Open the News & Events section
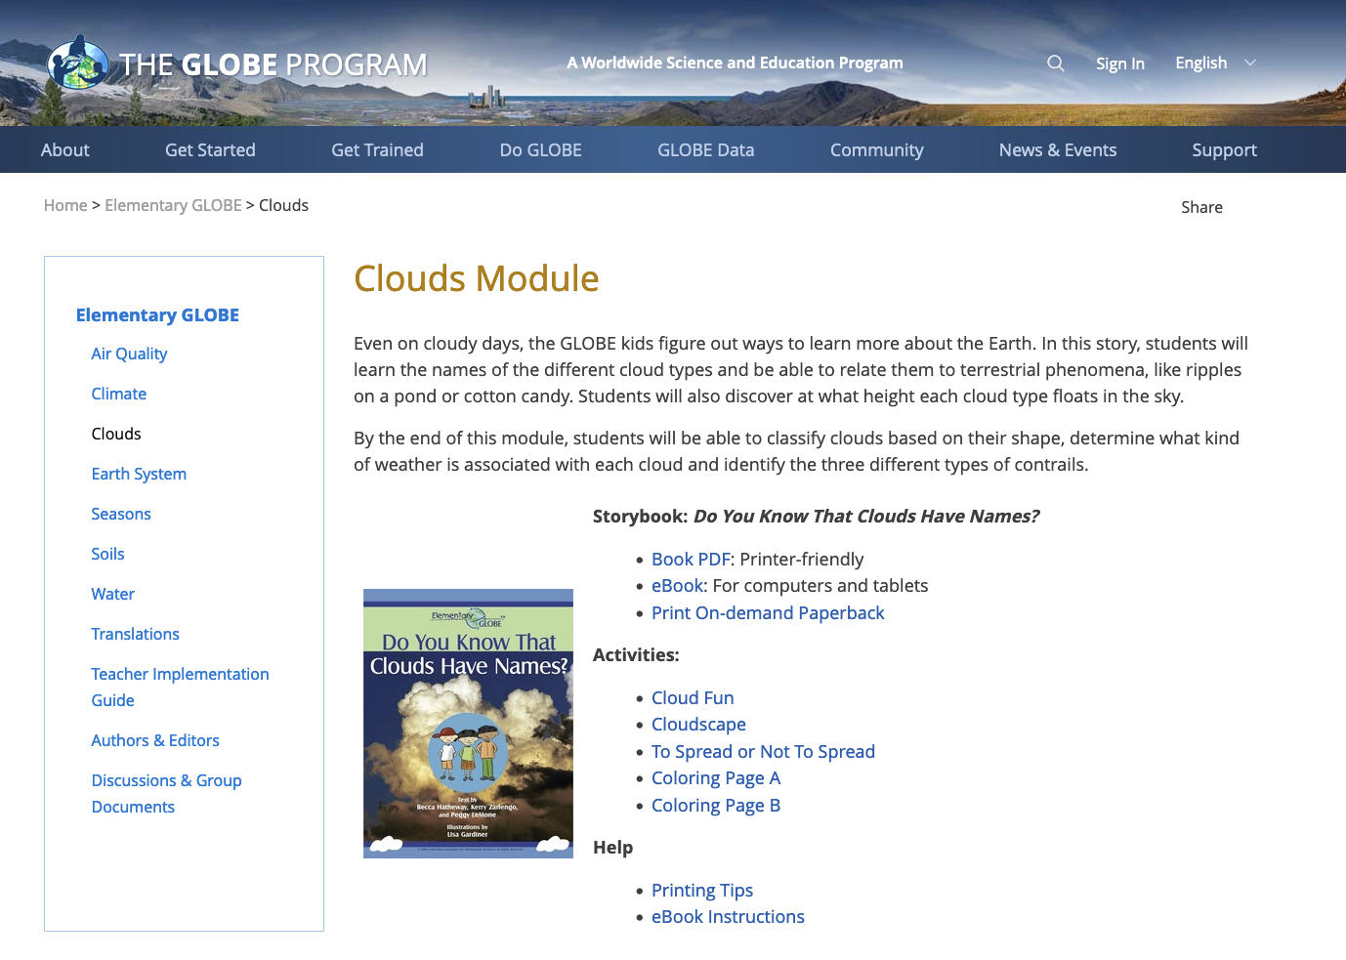This screenshot has width=1346, height=960. pyautogui.click(x=1058, y=149)
